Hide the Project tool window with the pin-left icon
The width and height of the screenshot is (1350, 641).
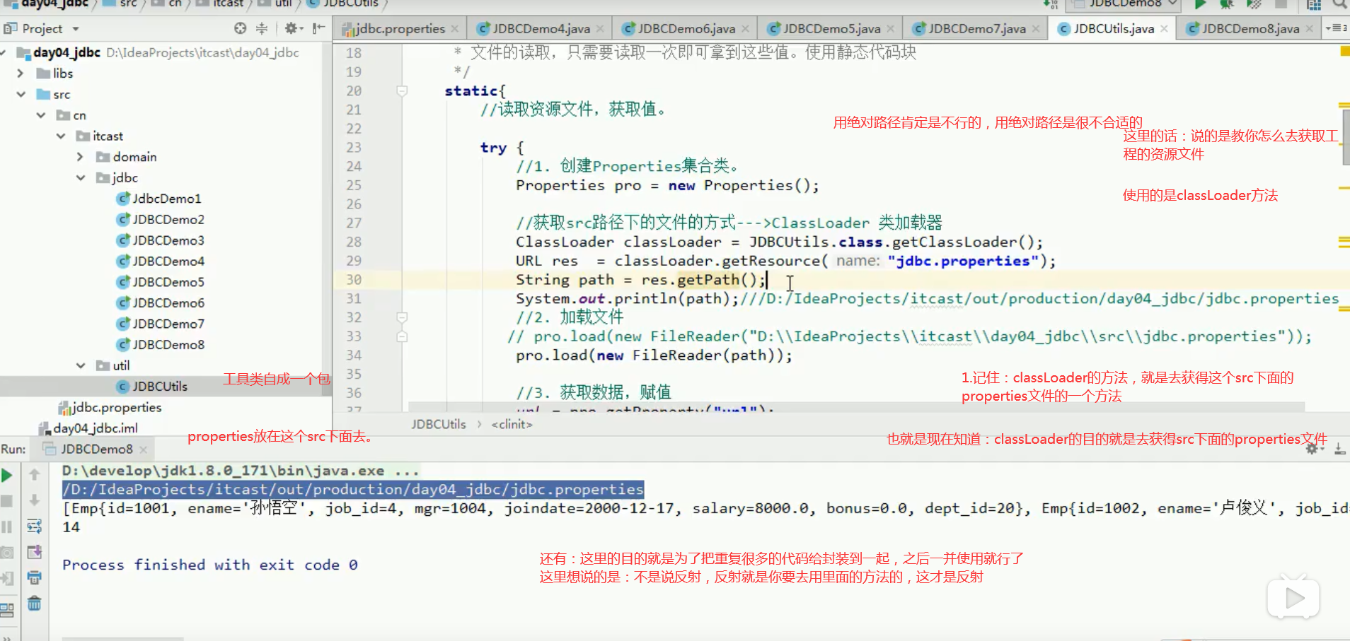pos(319,28)
